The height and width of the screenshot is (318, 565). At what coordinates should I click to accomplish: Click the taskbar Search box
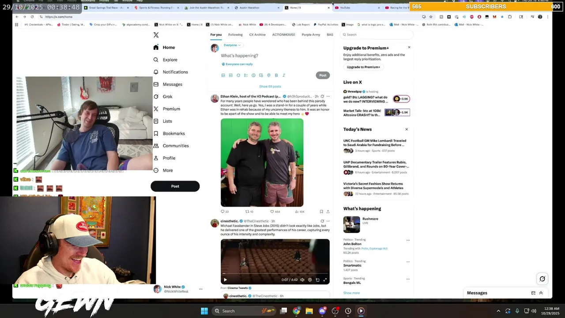[x=243, y=311]
